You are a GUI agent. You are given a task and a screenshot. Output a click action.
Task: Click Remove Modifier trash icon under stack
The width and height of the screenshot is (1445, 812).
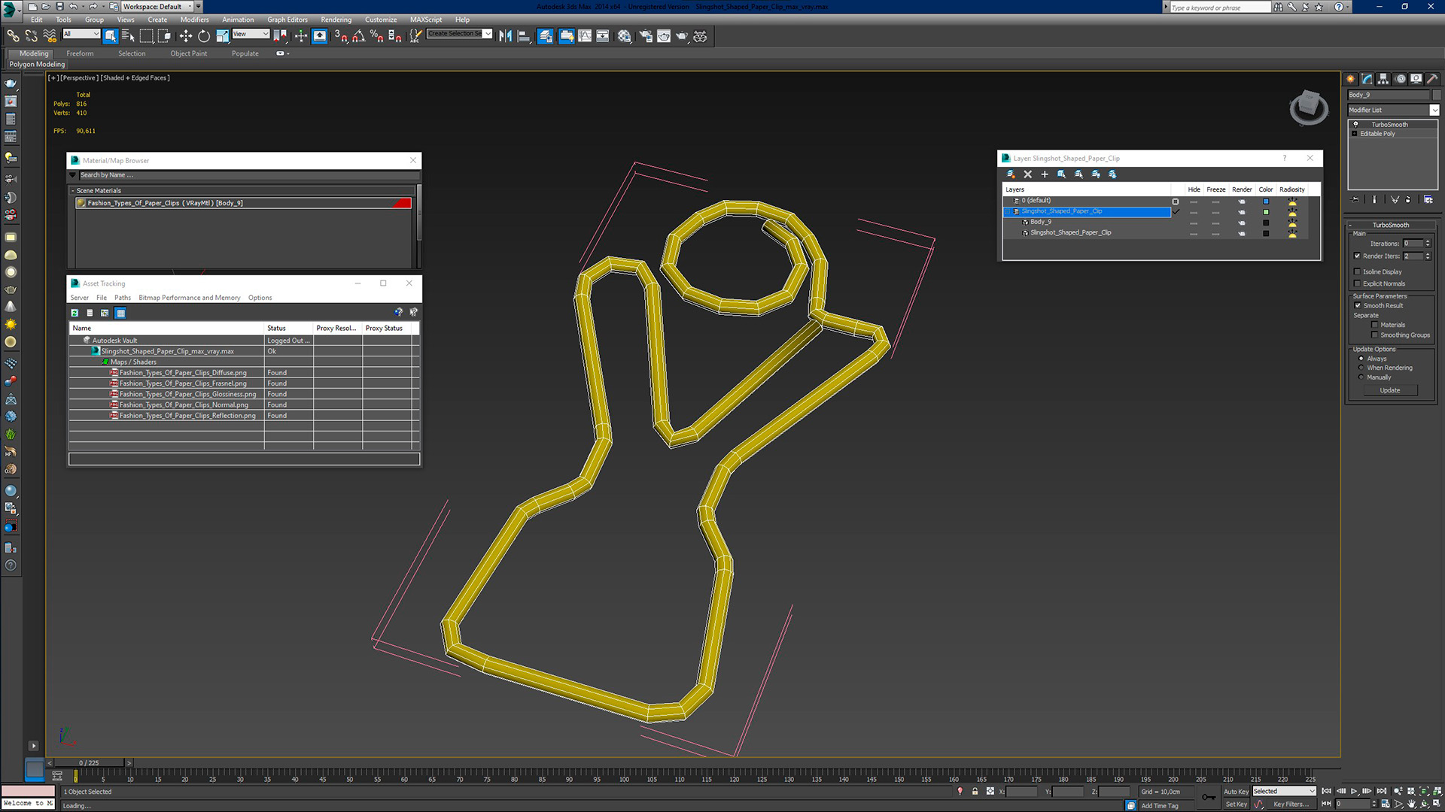point(1408,199)
